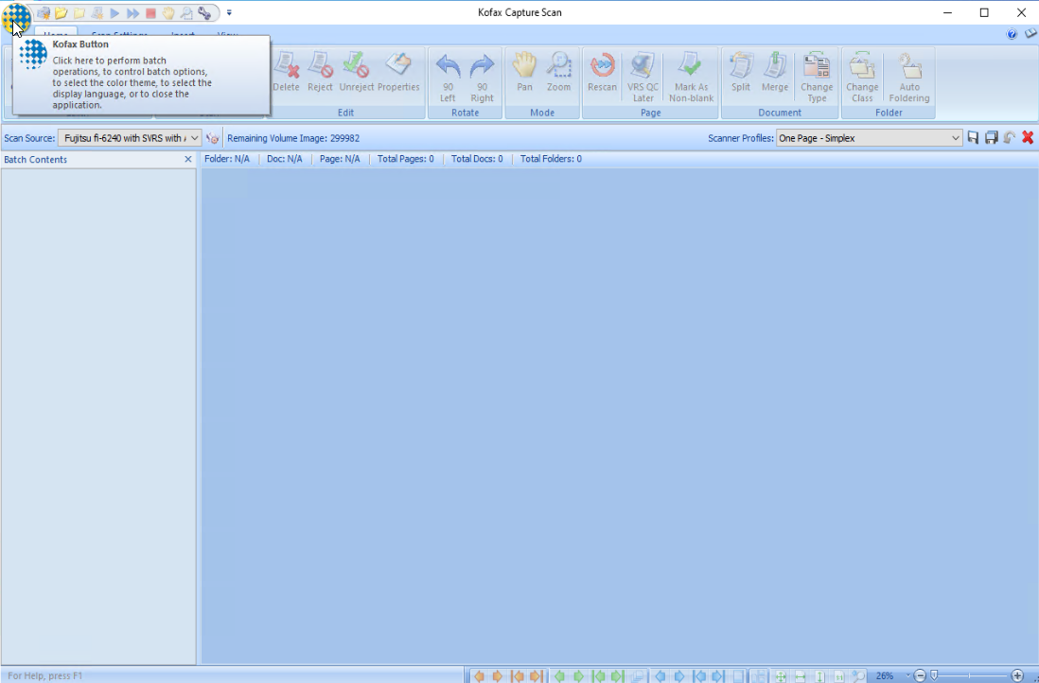
Task: Click the zoom in plus button
Action: (x=1018, y=675)
